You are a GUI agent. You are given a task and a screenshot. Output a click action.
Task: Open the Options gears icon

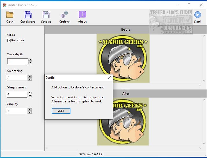point(64,15)
